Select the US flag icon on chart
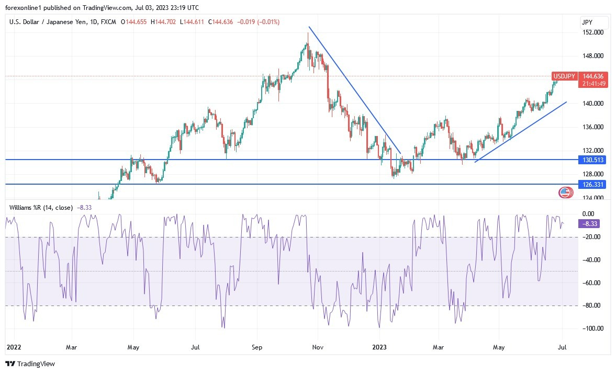 coord(565,193)
